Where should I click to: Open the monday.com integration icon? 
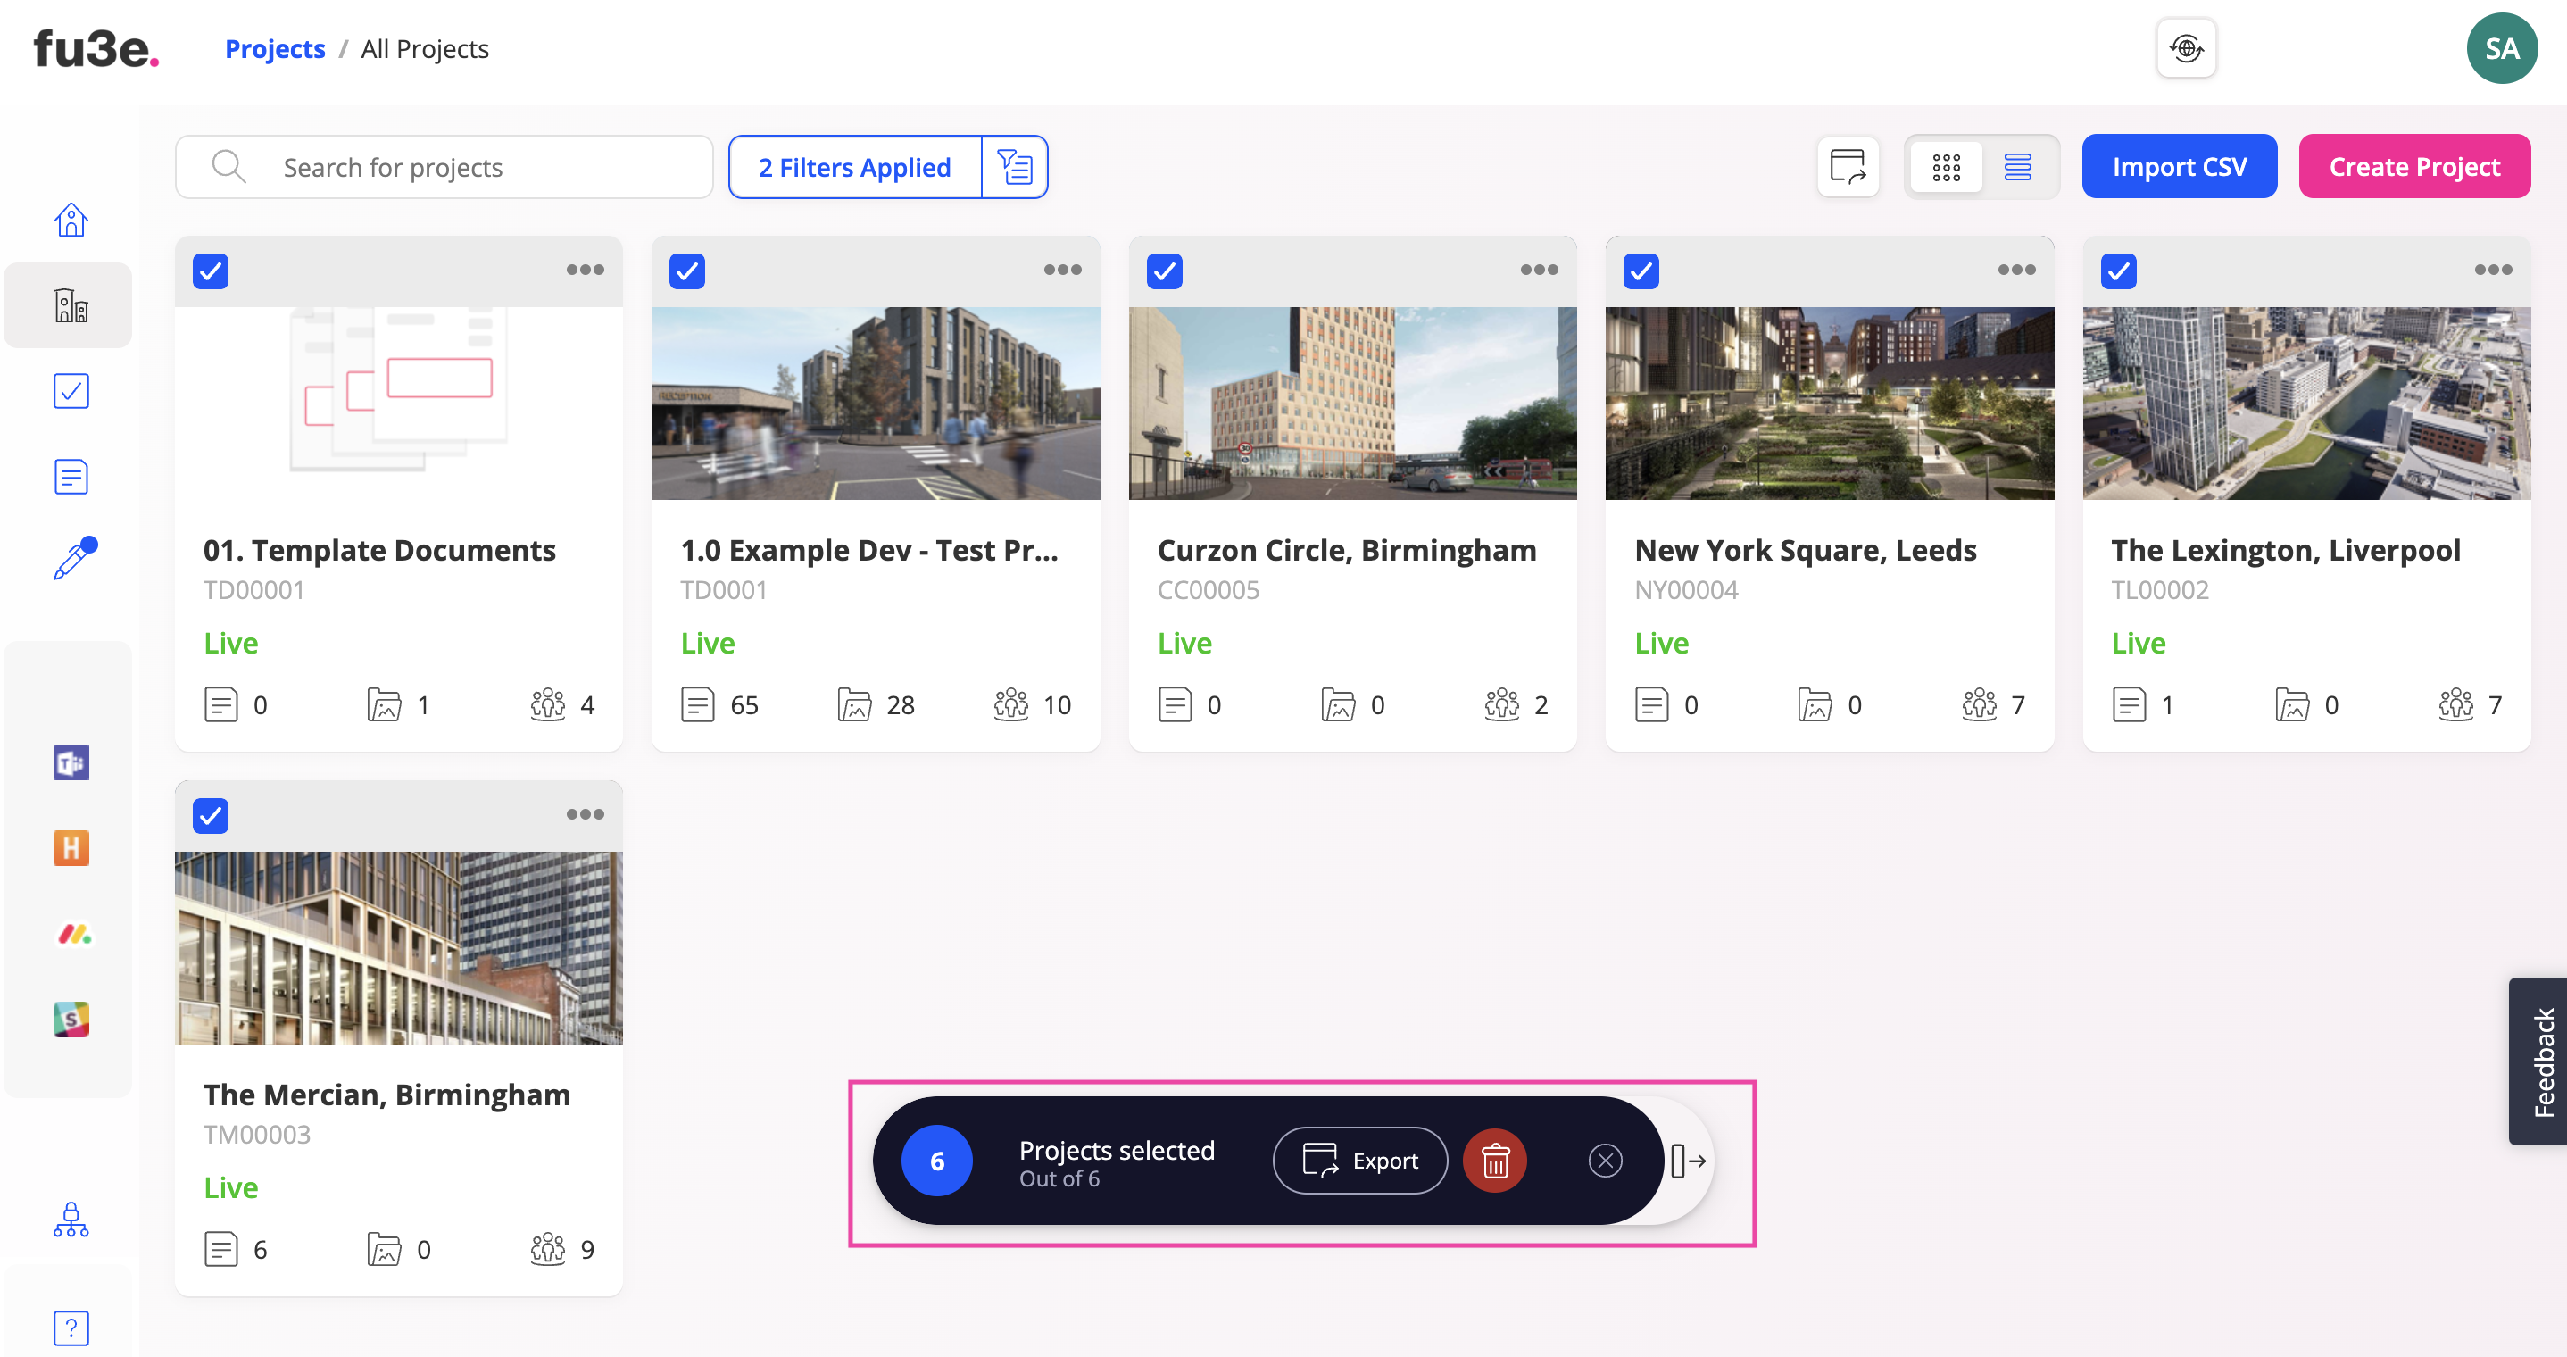(74, 934)
